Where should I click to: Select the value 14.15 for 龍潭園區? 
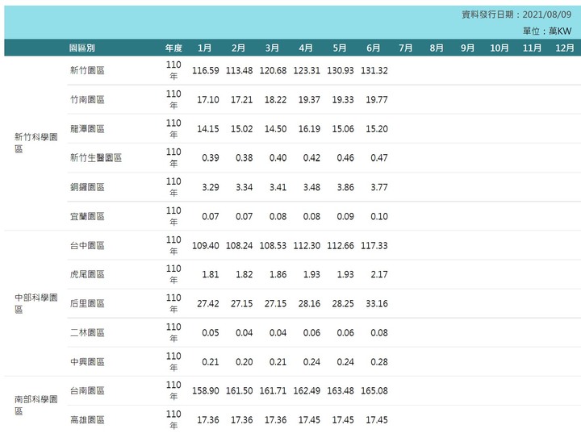point(208,129)
